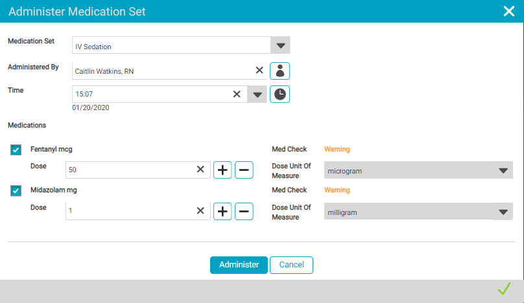
Task: Increase the Fentanyl dose with plus button
Action: tap(222, 170)
